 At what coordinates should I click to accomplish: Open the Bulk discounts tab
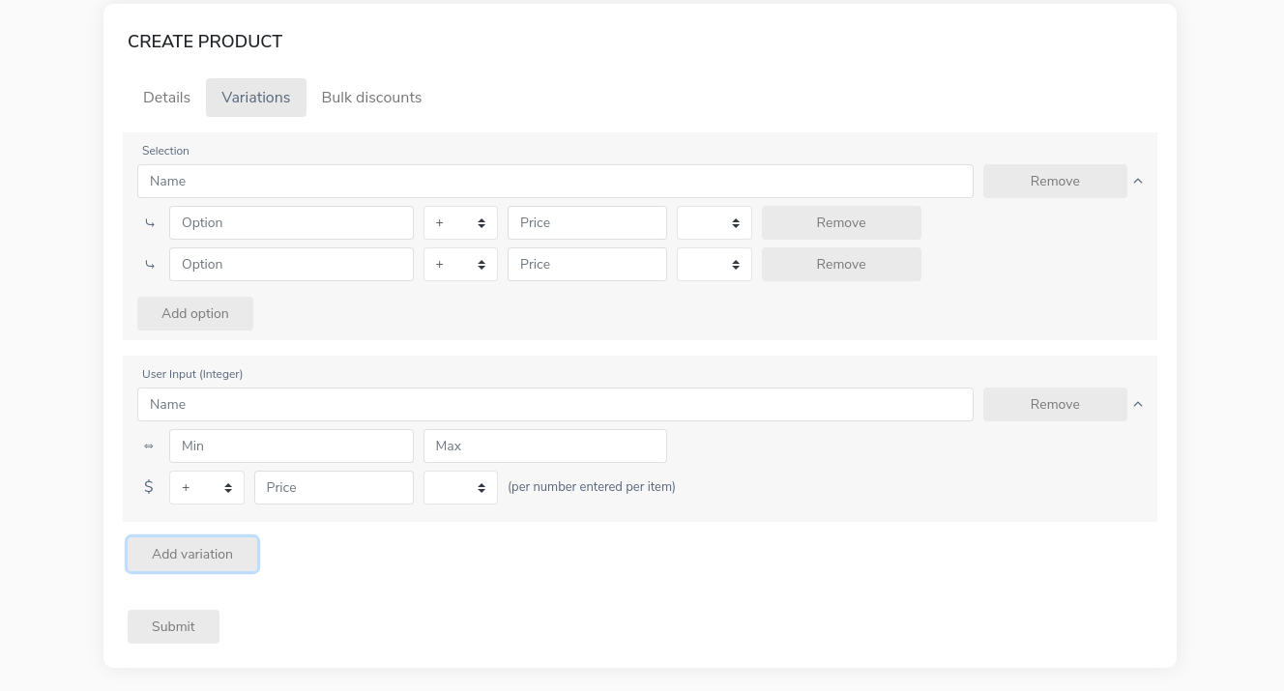(x=371, y=98)
